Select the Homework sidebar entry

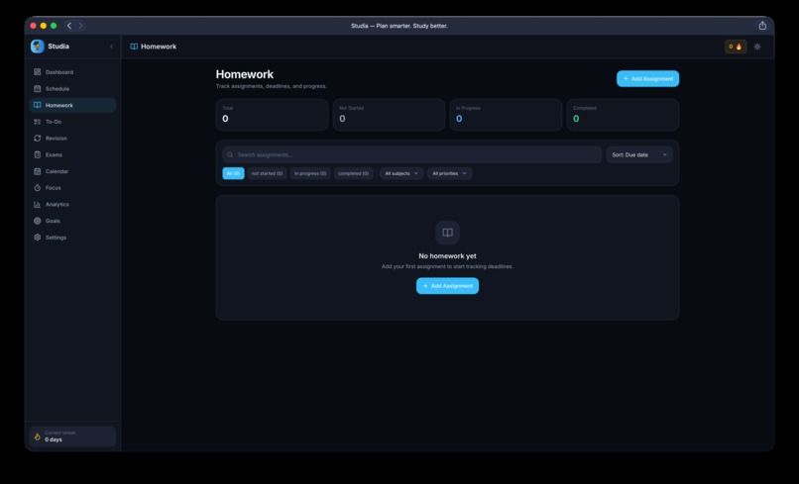click(72, 105)
